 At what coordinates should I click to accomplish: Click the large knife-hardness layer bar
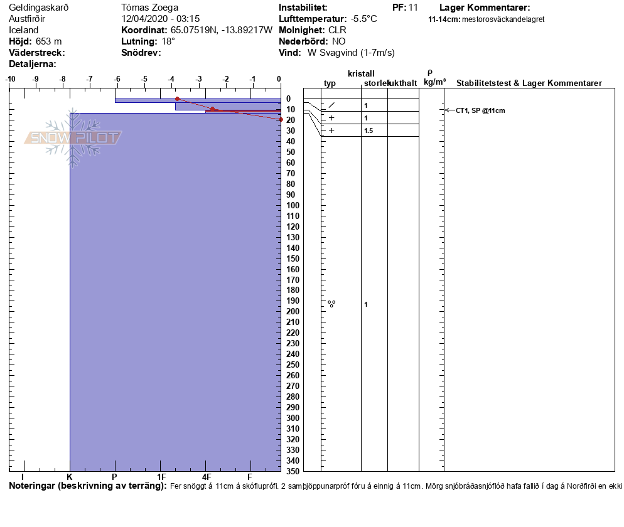pos(176,292)
